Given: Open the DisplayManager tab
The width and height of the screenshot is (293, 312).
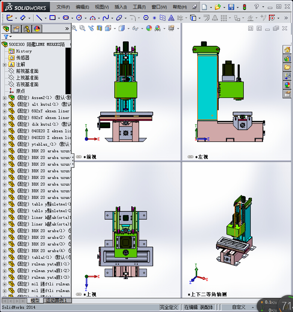Looking at the screenshot, I should click(x=37, y=29).
